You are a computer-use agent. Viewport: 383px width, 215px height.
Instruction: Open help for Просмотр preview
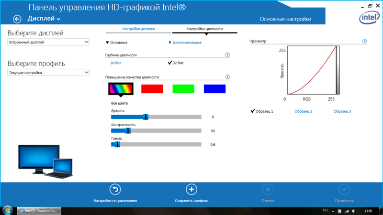pyautogui.click(x=364, y=41)
